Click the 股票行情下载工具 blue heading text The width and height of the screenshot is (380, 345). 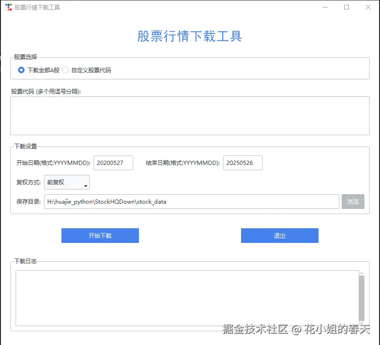point(190,36)
